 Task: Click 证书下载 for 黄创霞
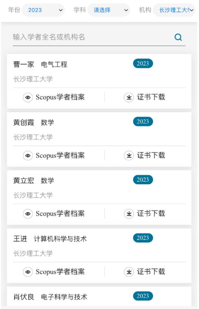point(151,156)
